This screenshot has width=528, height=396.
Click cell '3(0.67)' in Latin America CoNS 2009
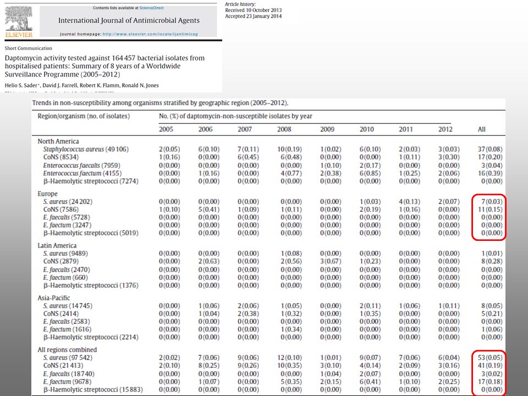pos(331,261)
